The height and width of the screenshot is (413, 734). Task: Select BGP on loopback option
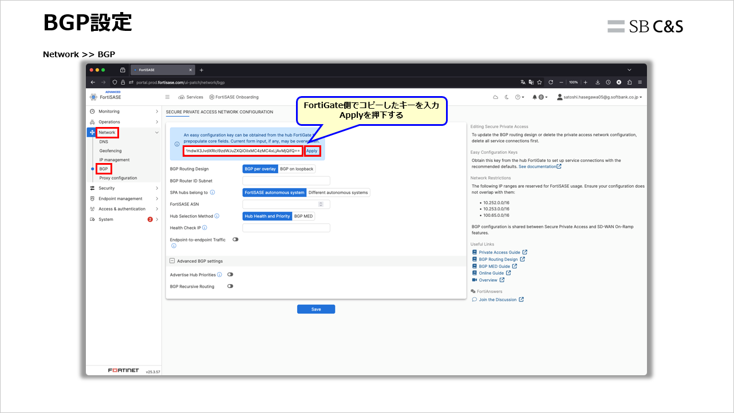pyautogui.click(x=297, y=169)
